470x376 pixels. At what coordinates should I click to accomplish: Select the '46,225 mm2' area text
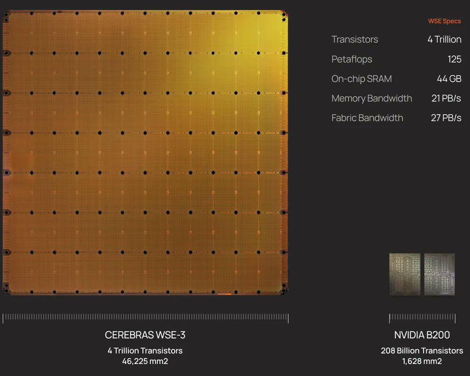point(145,361)
